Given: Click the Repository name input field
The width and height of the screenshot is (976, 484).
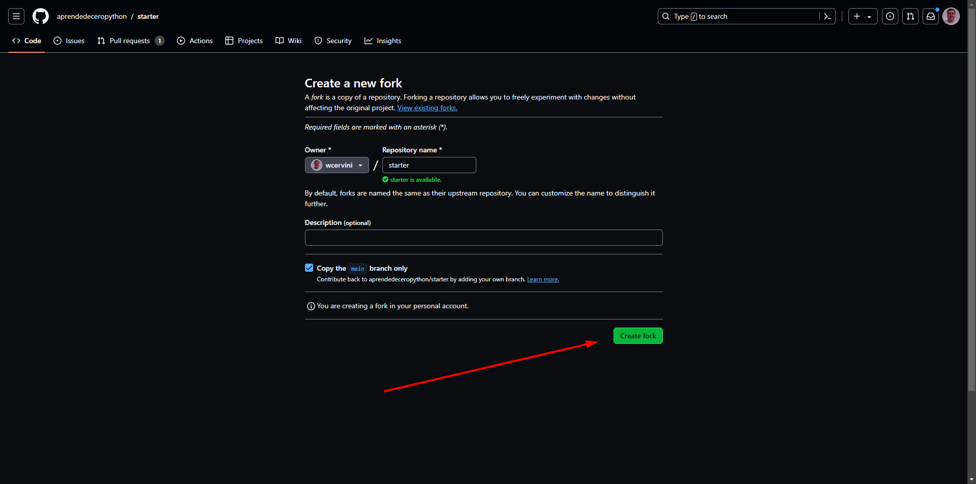Looking at the screenshot, I should coord(429,165).
